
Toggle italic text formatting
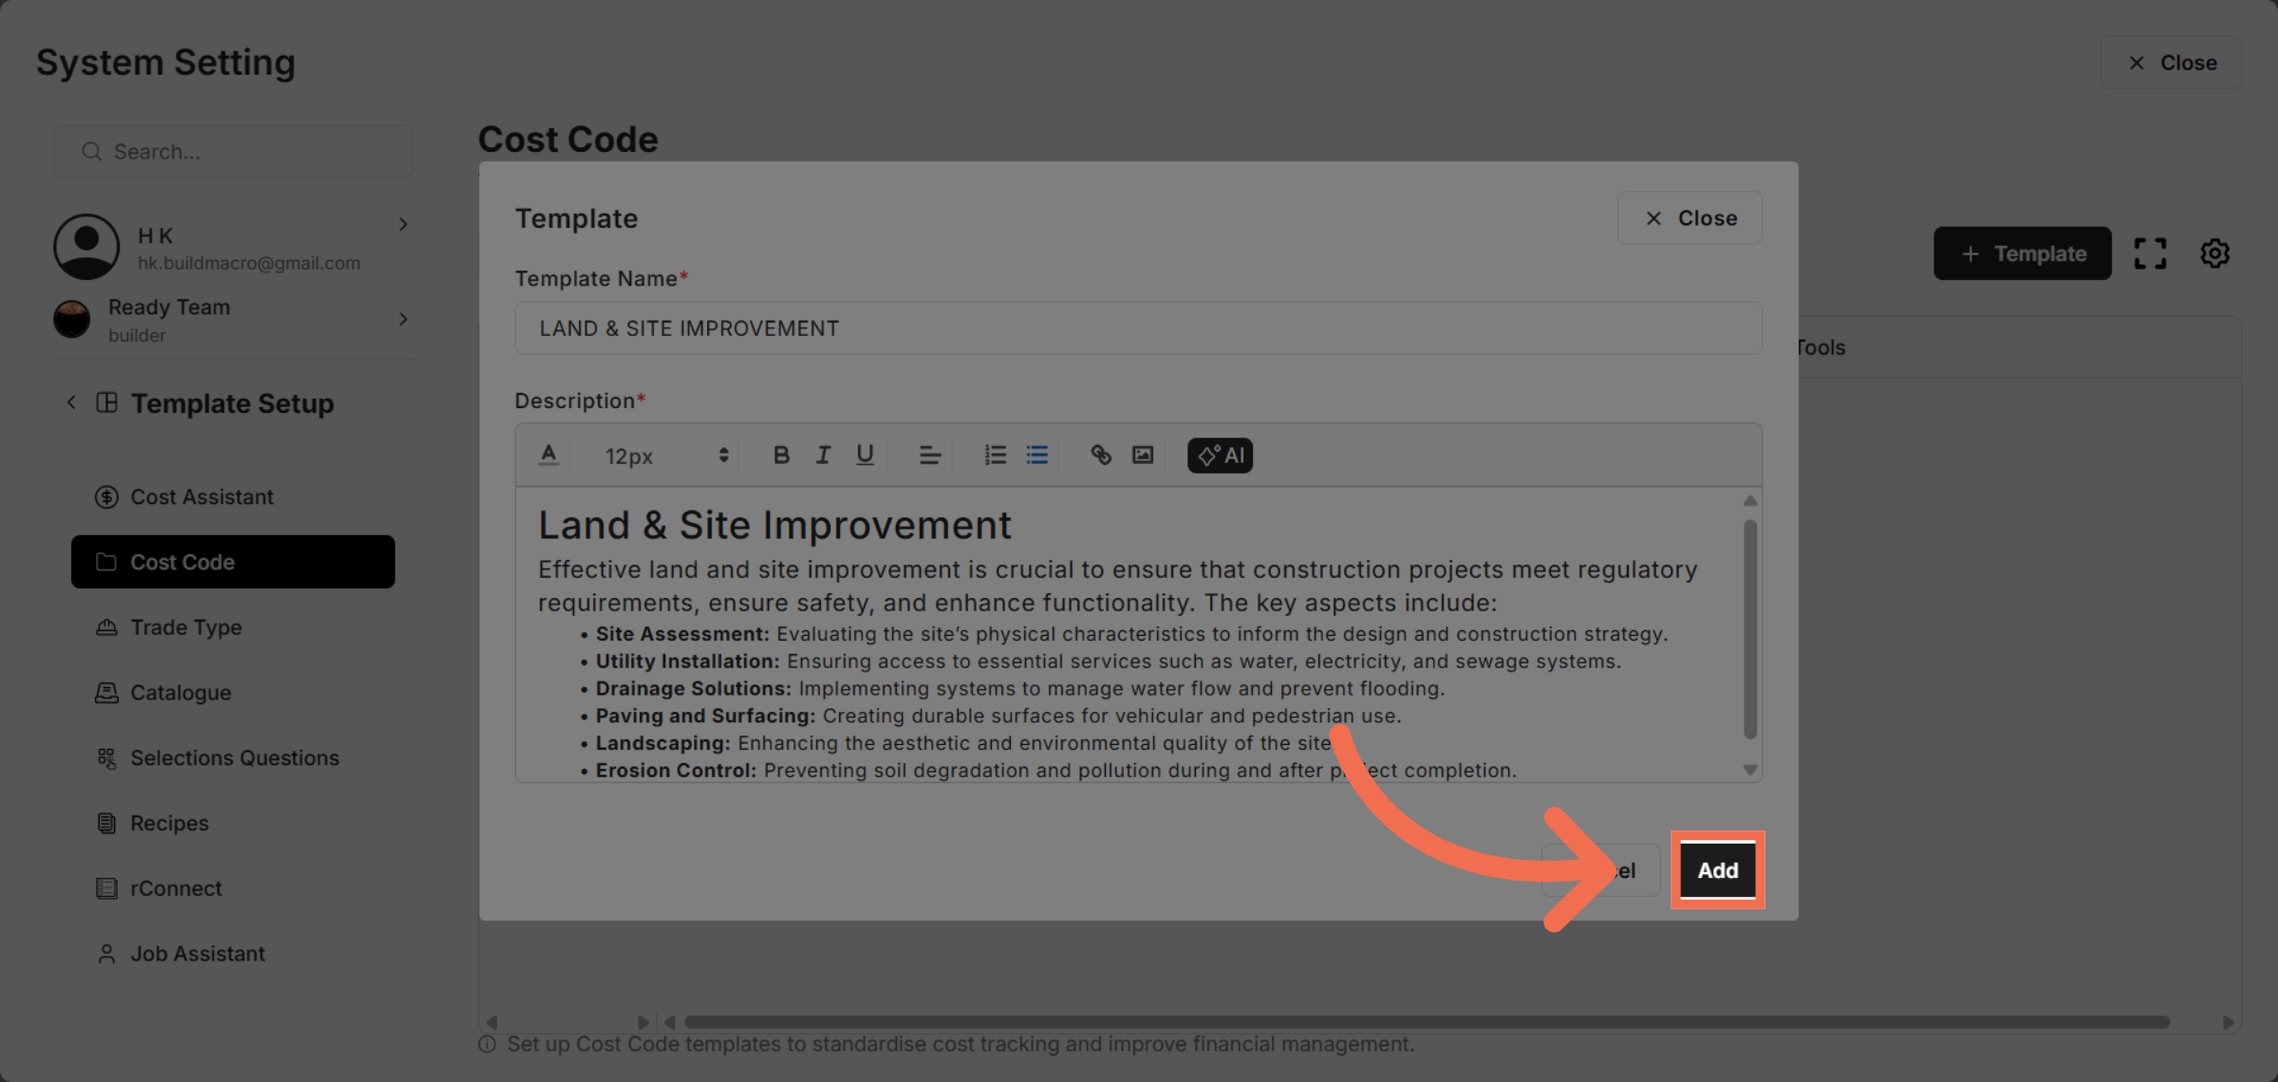[823, 456]
